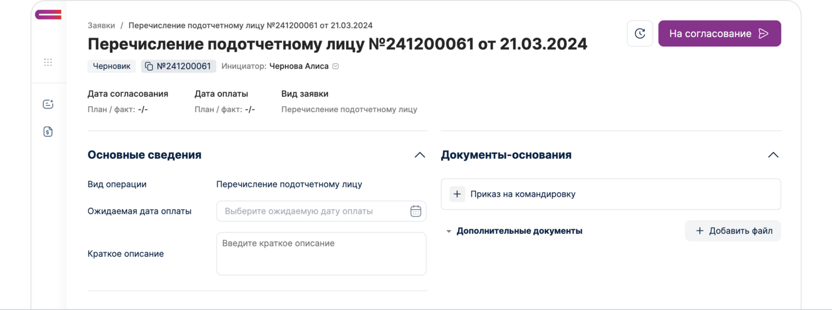Click the app logo in the sidebar
Viewport: 832px width, 310px height.
(48, 15)
